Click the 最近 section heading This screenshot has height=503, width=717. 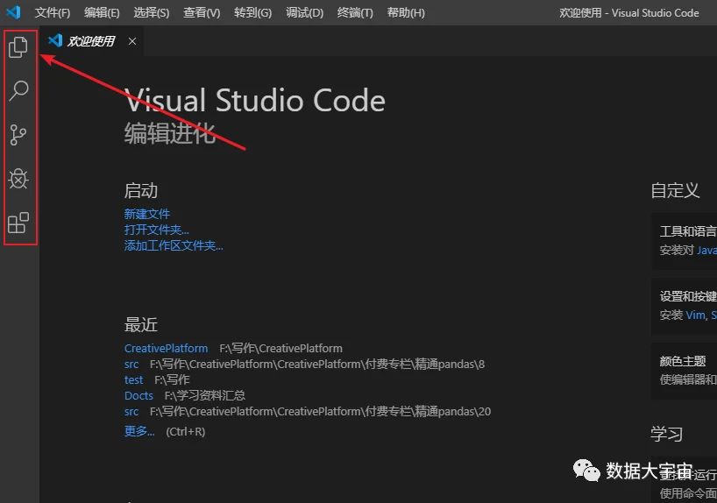coord(141,324)
